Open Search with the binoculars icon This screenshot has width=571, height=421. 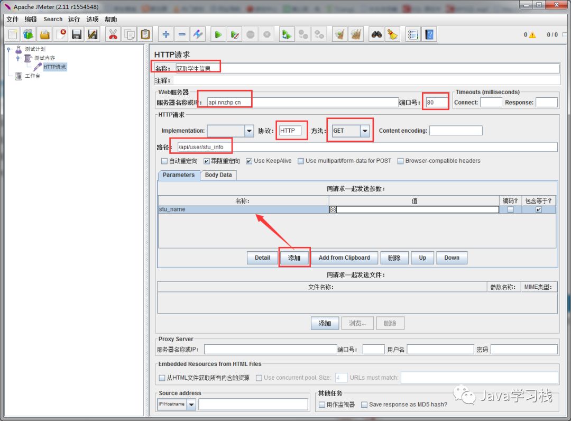pos(376,34)
